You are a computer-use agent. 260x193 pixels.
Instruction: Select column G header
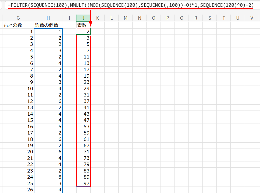click(18, 18)
